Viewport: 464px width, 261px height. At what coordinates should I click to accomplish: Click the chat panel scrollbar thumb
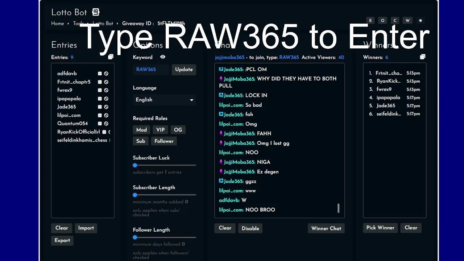[x=339, y=208]
